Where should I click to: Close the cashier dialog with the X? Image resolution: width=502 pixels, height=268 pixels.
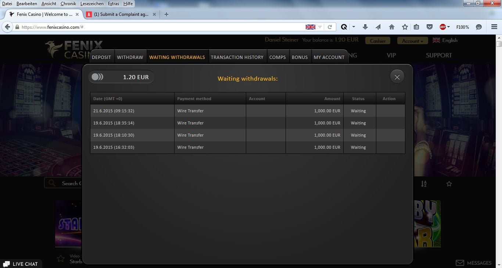(x=397, y=77)
